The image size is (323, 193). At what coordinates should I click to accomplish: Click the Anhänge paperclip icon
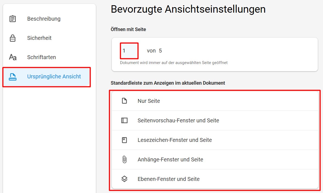pyautogui.click(x=124, y=159)
